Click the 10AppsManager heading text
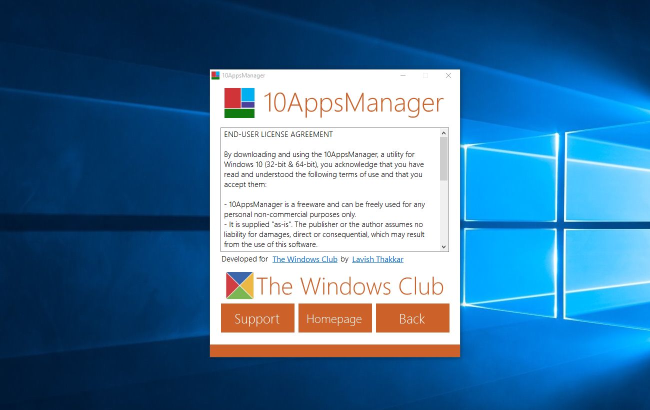Image resolution: width=650 pixels, height=410 pixels. point(353,103)
